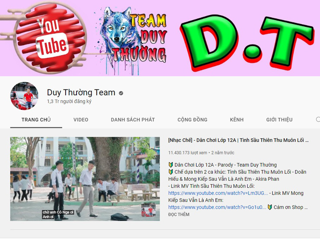Expand description with ĐỌC THÊM

(179, 214)
